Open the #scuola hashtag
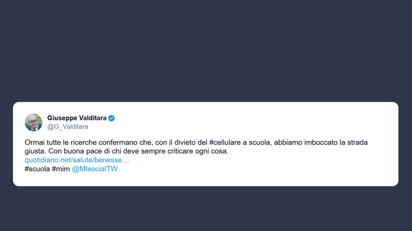The image size is (412, 231). coord(37,169)
